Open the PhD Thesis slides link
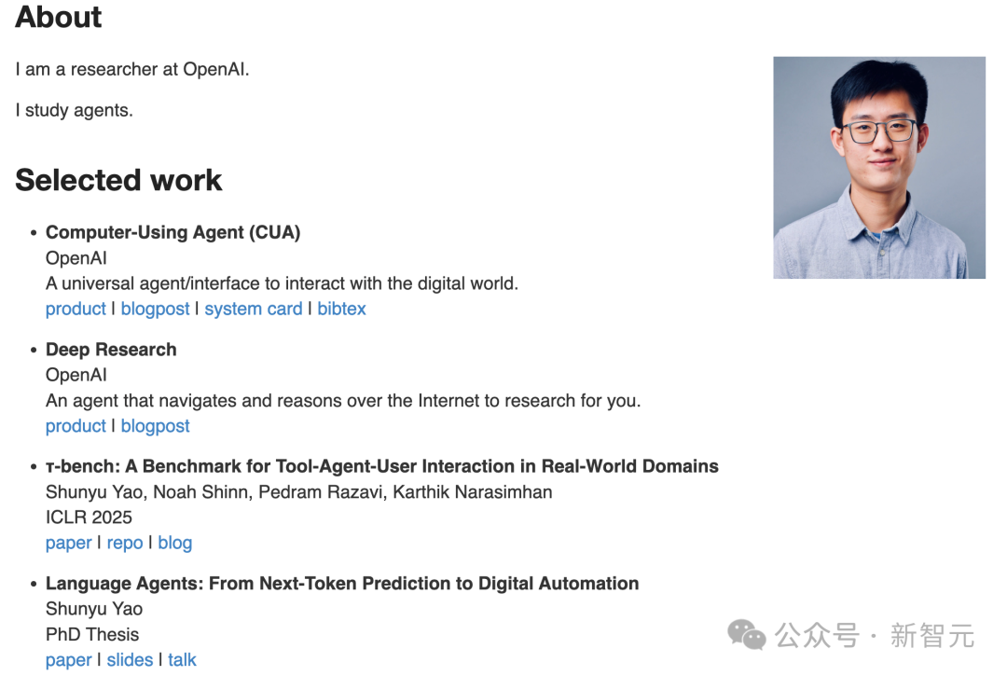The width and height of the screenshot is (1007, 676). point(130,660)
